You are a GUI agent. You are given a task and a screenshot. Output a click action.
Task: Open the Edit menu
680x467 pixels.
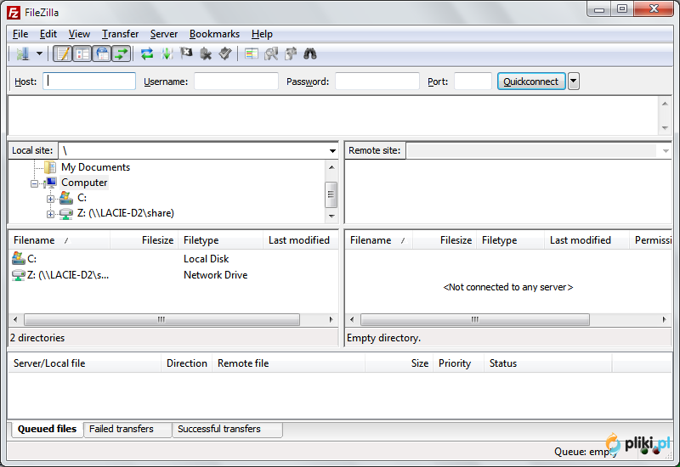48,34
